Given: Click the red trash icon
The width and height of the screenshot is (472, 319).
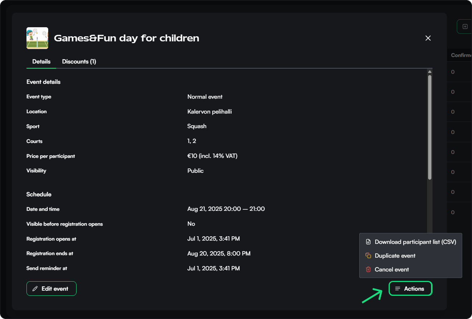Looking at the screenshot, I should point(368,270).
